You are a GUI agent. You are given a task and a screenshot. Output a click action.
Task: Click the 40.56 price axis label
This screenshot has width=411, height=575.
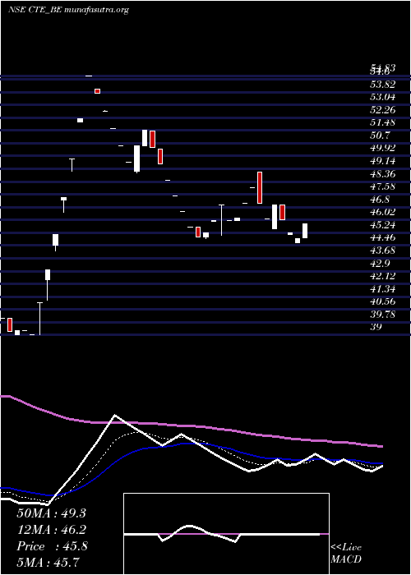tap(383, 301)
